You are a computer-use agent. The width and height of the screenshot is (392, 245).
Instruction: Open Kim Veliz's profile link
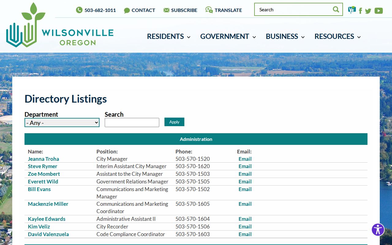point(39,227)
